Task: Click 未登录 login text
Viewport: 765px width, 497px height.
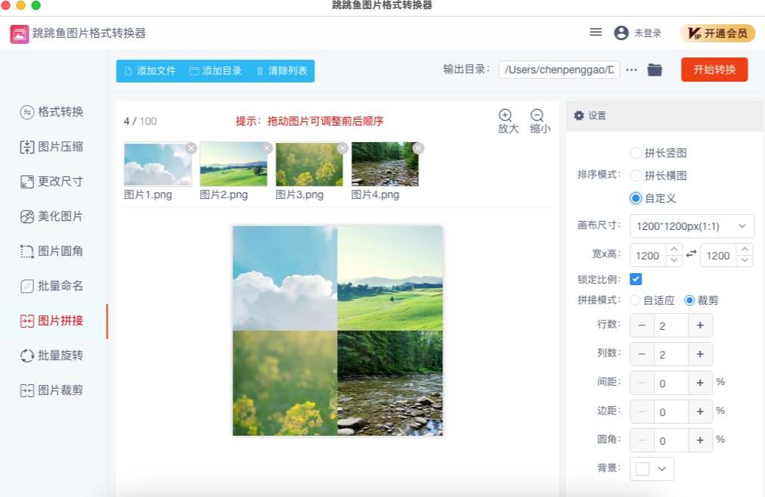Action: 648,33
